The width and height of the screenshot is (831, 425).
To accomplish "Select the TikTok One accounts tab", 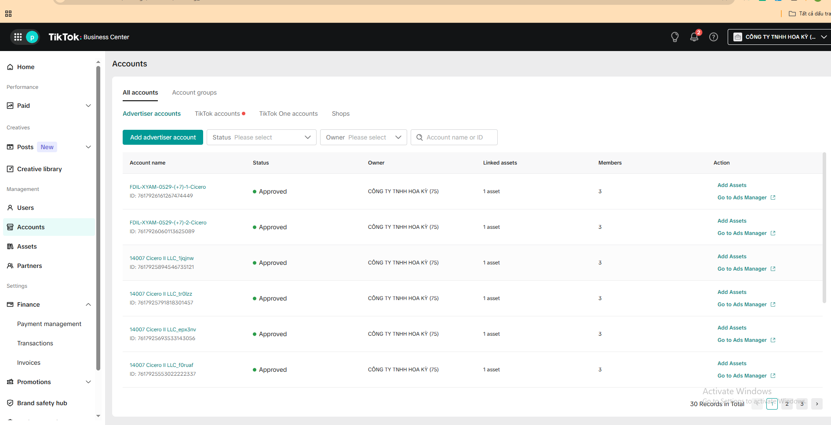I will (x=288, y=114).
